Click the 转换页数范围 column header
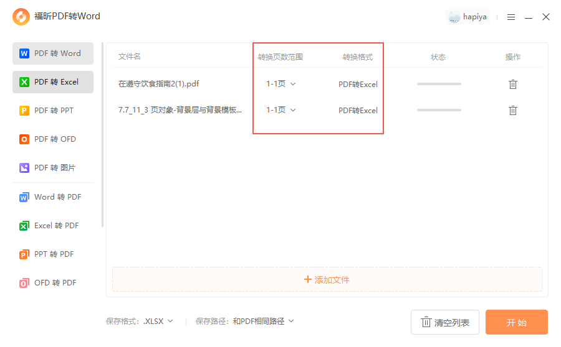This screenshot has width=561, height=347. (280, 57)
